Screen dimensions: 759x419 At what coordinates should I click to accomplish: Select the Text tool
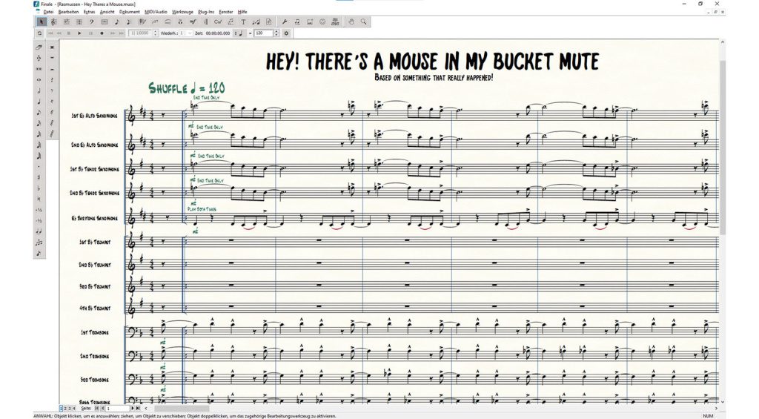coord(243,22)
